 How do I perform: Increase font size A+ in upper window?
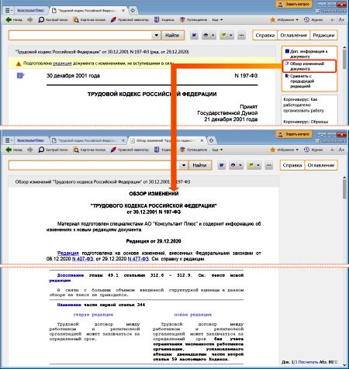(x=341, y=19)
